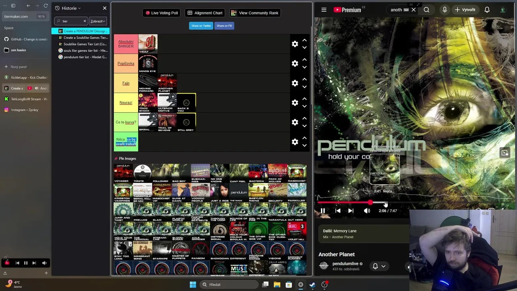
Task: Select the Vault album in top tier
Action: (x=148, y=44)
